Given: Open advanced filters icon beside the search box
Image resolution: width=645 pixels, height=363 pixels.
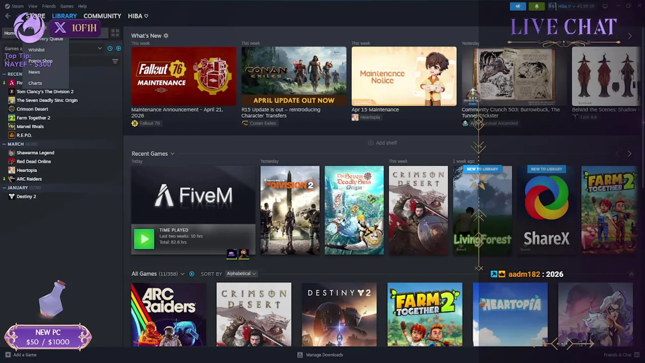Looking at the screenshot, I should pos(115,61).
